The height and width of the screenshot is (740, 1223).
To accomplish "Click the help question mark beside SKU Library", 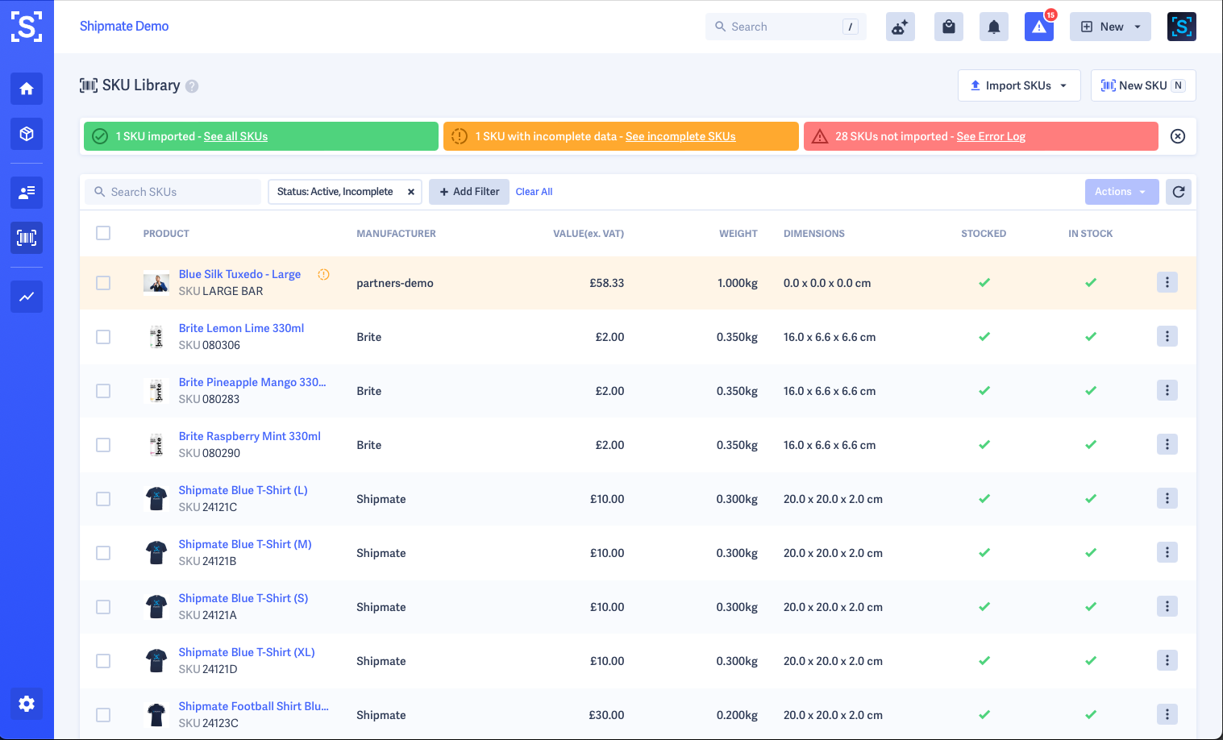I will coord(192,86).
